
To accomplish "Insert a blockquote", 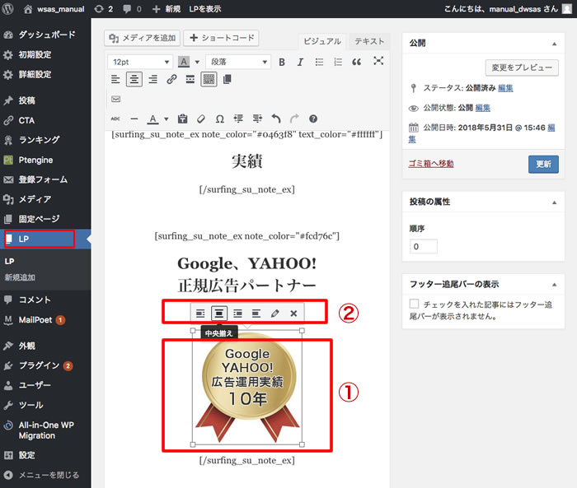I will click(x=357, y=62).
